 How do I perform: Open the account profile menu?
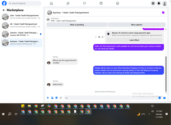[165, 3]
